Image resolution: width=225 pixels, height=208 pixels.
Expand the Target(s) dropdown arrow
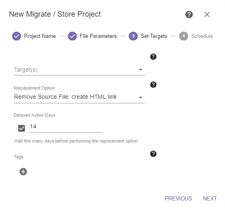tap(141, 70)
